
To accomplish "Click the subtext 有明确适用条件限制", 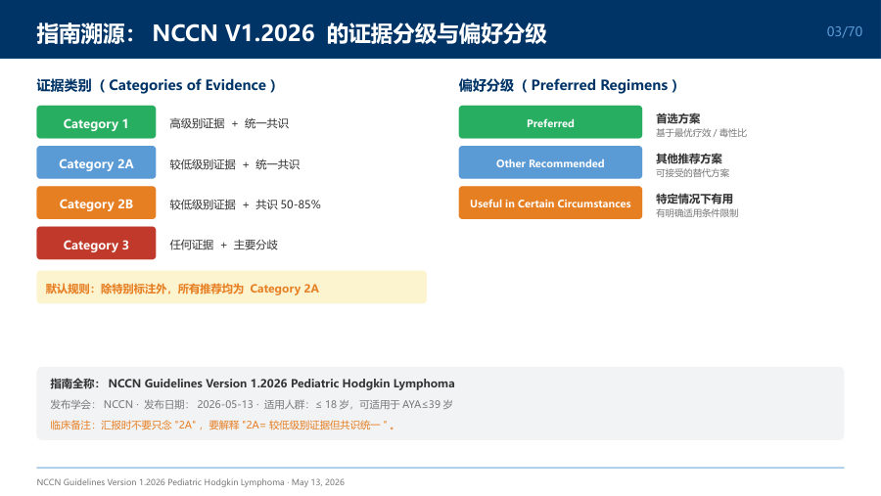I will [697, 213].
